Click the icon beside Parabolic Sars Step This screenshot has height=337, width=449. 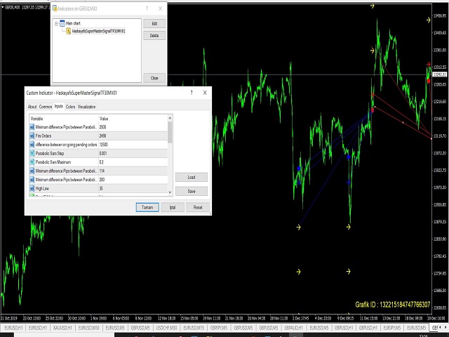32,153
